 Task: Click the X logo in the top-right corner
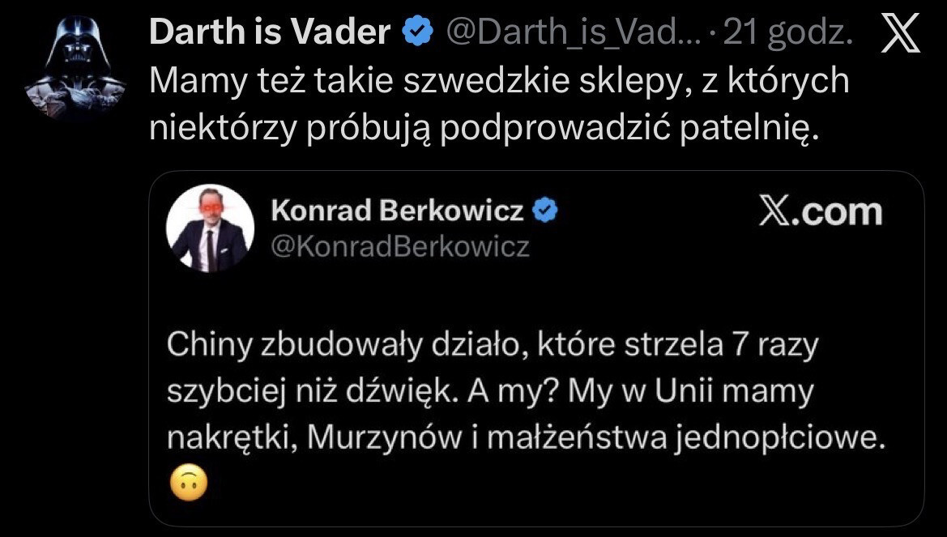(900, 35)
